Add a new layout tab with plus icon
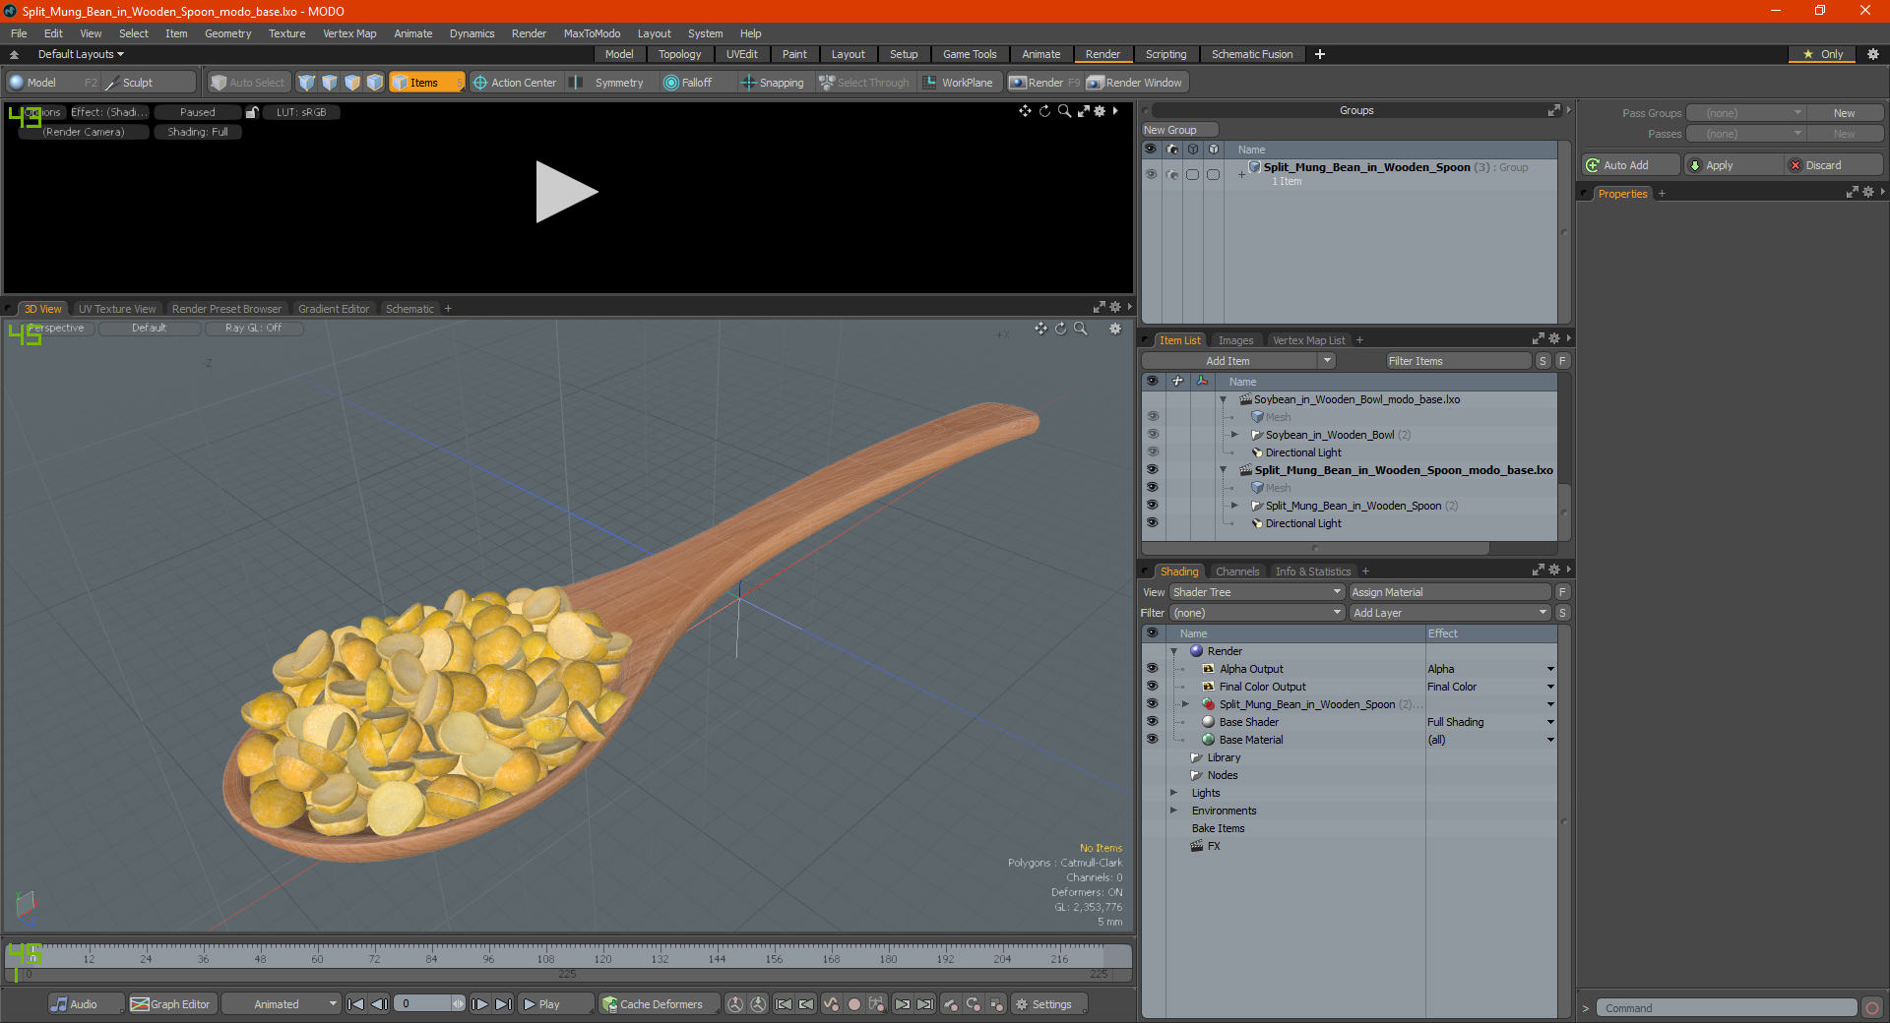 click(x=1320, y=54)
